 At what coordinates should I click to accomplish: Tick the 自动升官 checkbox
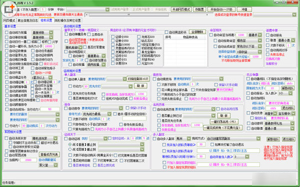coord(6,72)
